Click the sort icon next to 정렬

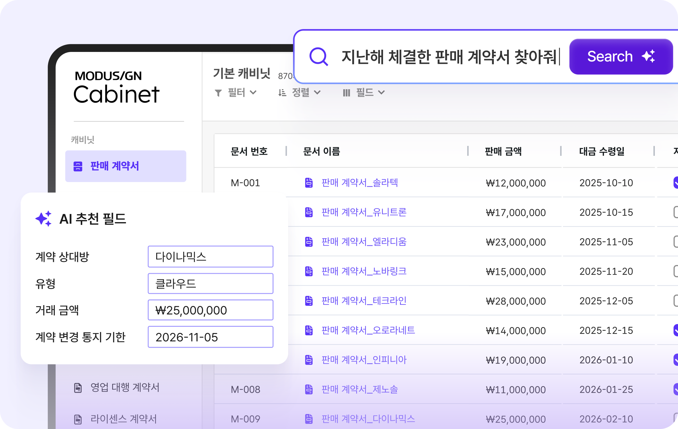pyautogui.click(x=282, y=92)
